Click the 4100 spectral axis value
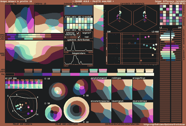 click(x=66, y=52)
